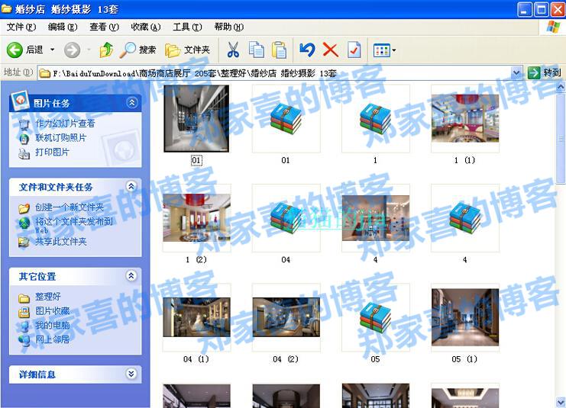
Task: Click the Paste clipboard icon
Action: [x=279, y=50]
